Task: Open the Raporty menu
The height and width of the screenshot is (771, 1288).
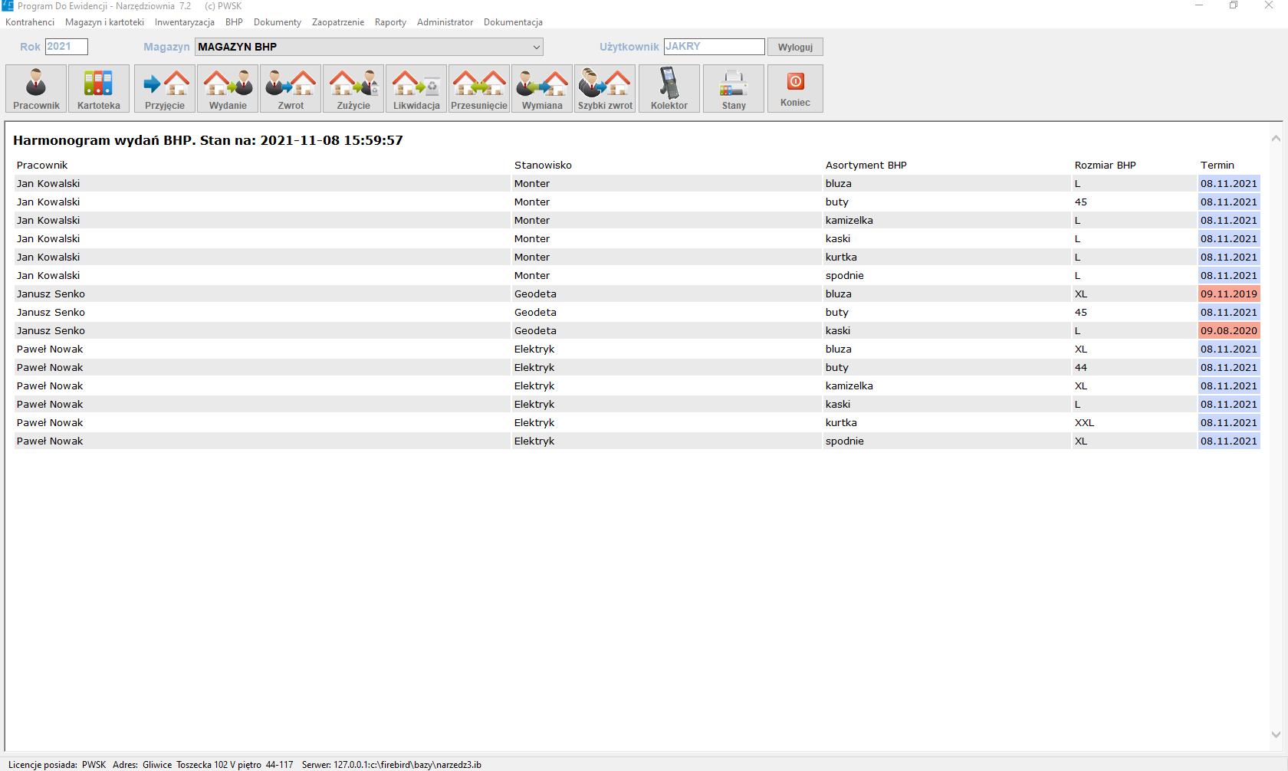Action: tap(390, 22)
